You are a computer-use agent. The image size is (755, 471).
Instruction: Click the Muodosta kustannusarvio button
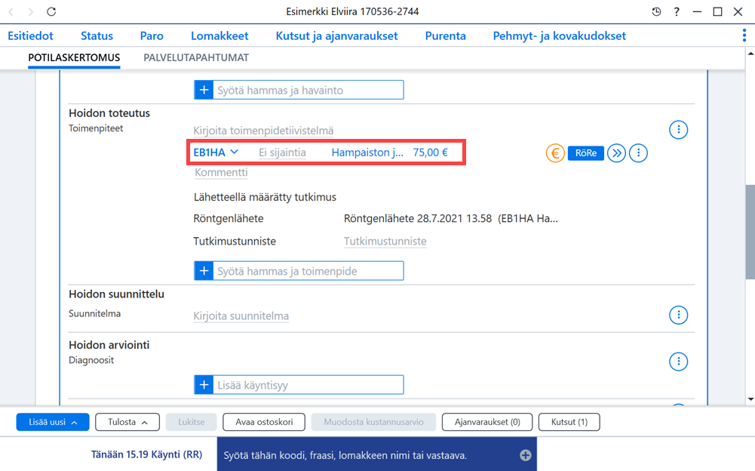[x=373, y=422]
